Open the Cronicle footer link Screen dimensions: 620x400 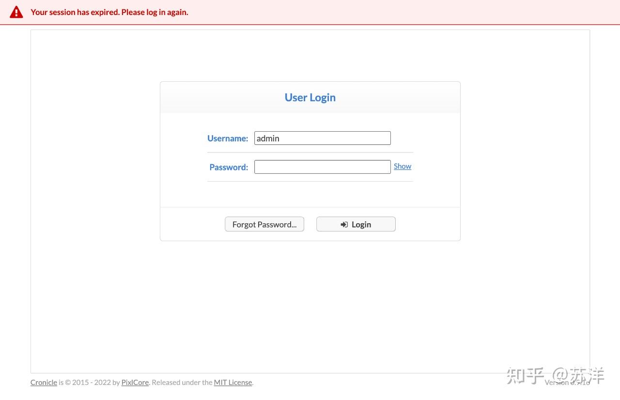(44, 382)
